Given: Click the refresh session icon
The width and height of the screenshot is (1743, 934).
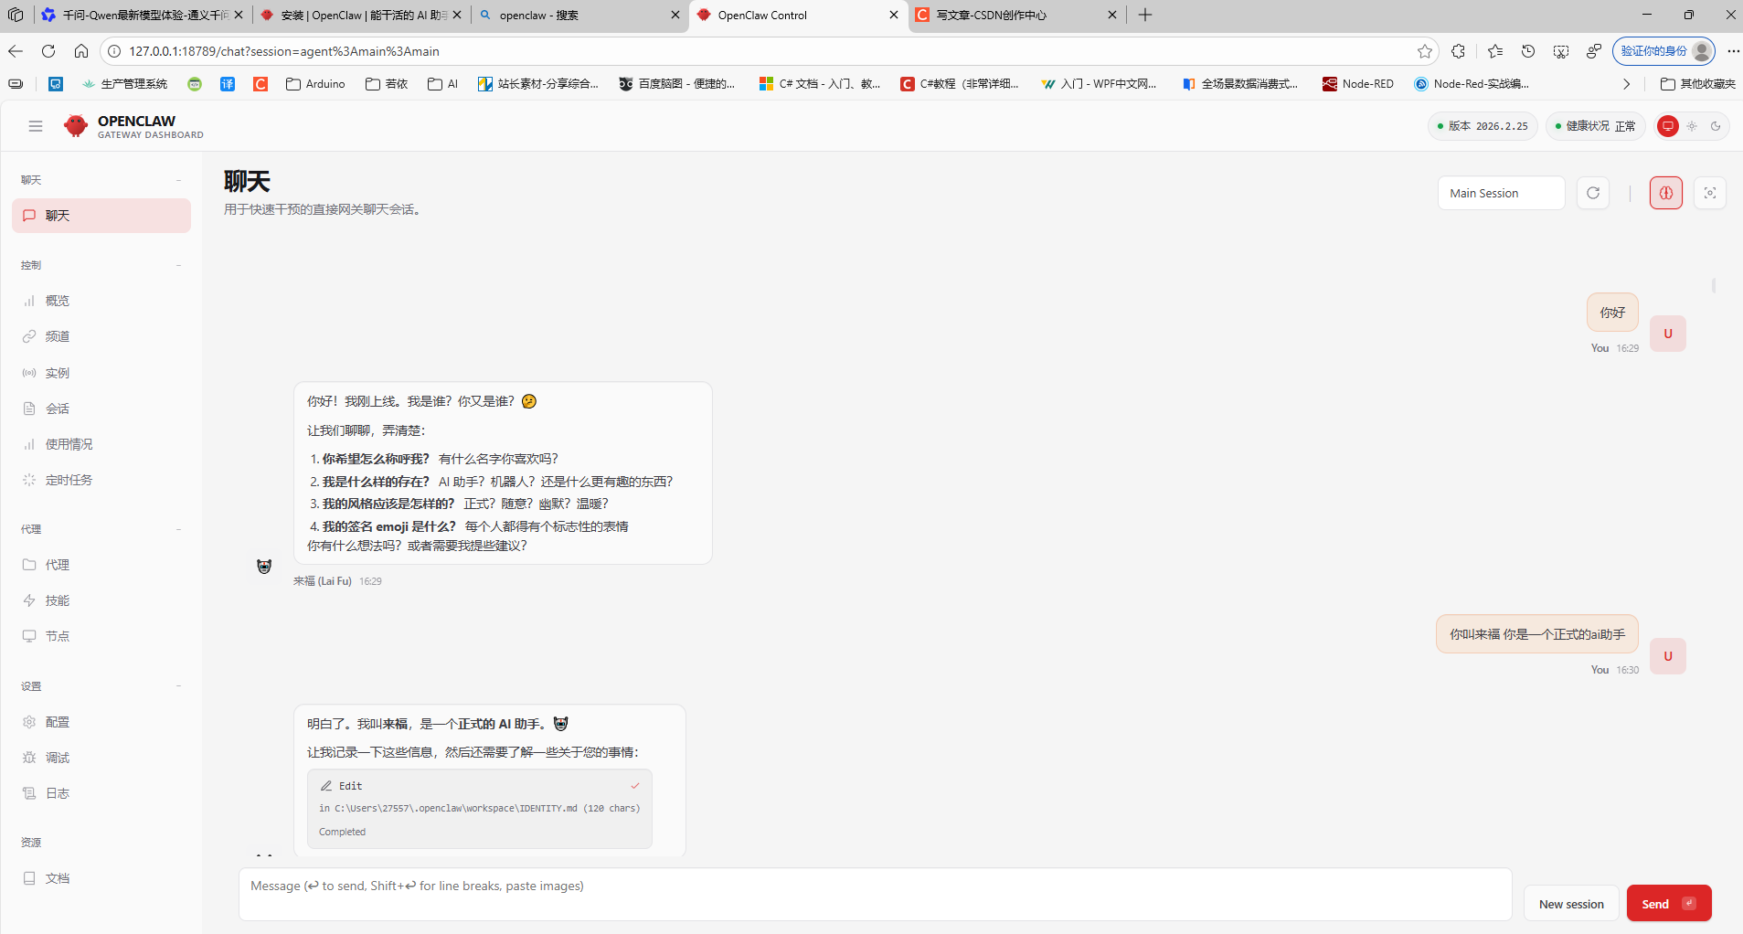Looking at the screenshot, I should click(x=1593, y=192).
